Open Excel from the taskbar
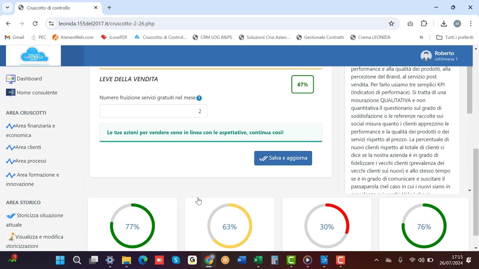This screenshot has width=479, height=269. click(x=258, y=260)
